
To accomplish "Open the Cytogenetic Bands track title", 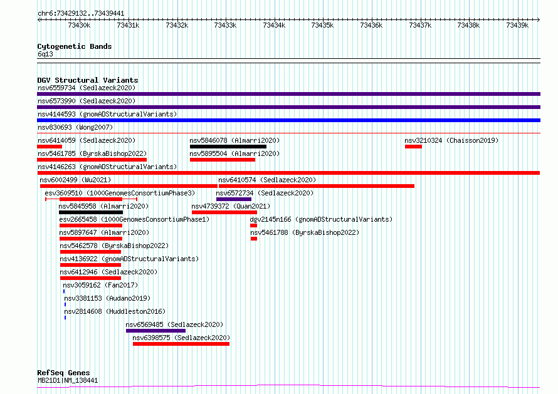I will point(75,46).
